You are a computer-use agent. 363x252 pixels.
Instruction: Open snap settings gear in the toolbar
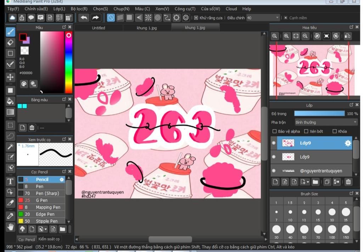pyautogui.click(x=186, y=18)
